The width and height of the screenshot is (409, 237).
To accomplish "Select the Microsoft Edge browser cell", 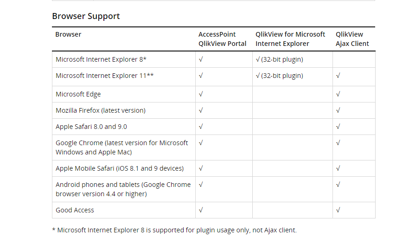I will point(78,94).
